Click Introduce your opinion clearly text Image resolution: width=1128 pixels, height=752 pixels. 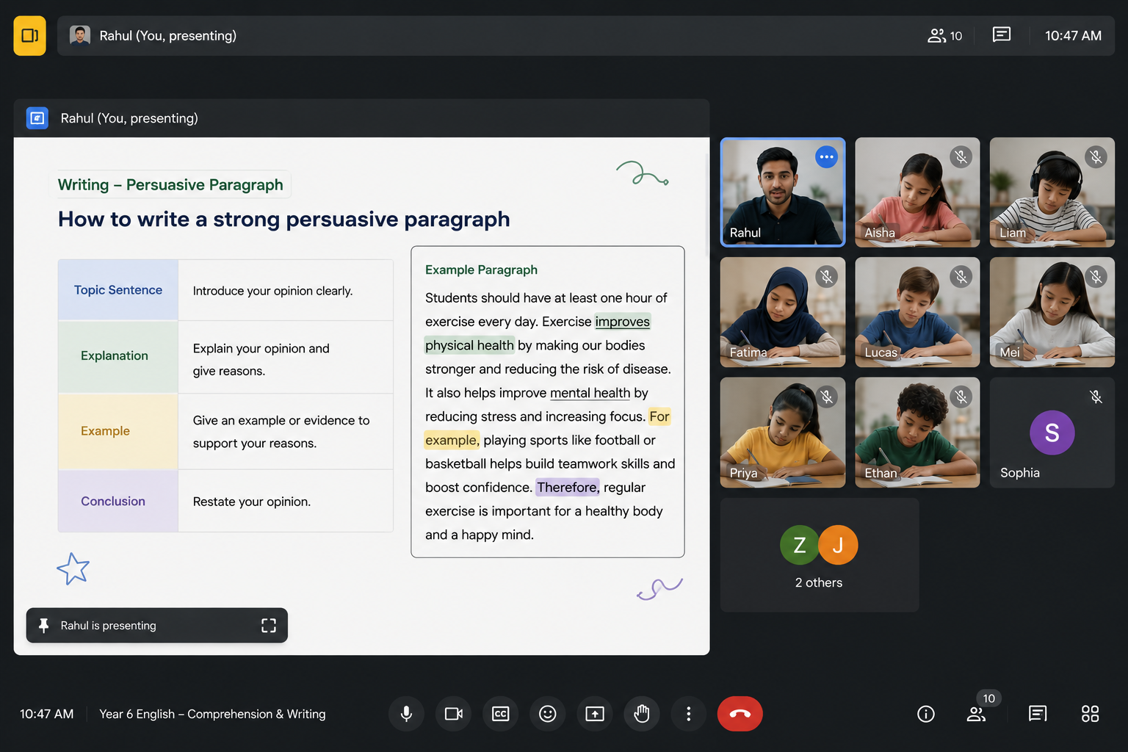pyautogui.click(x=272, y=291)
